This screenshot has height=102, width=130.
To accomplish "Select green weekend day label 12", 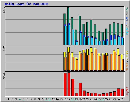I will [x=50, y=99].
